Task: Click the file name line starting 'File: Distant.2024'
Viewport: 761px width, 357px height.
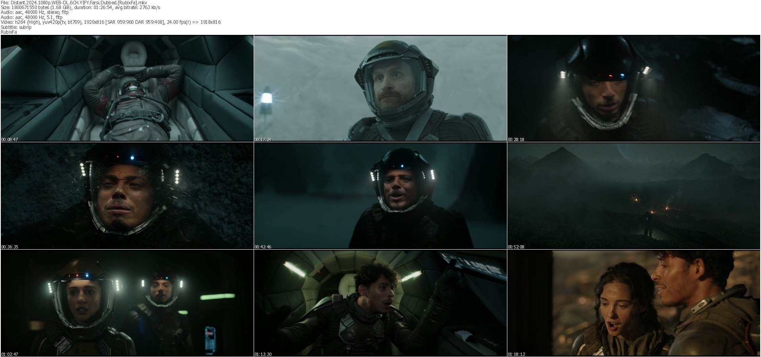Action: click(x=74, y=3)
